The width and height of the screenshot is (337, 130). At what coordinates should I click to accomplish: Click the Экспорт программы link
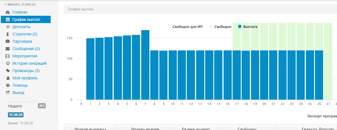(x=322, y=116)
